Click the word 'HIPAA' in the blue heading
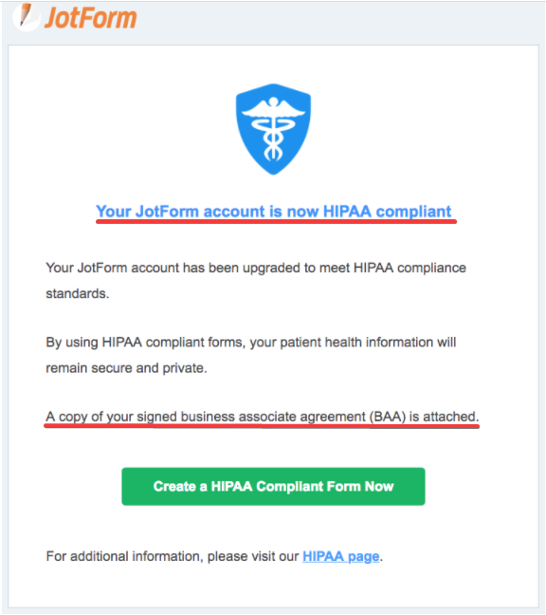 (347, 212)
